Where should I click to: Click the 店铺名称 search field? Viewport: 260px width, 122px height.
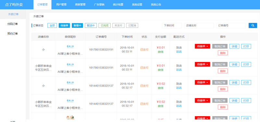tap(199, 25)
